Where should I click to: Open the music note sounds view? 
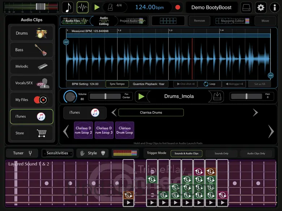(x=68, y=7)
